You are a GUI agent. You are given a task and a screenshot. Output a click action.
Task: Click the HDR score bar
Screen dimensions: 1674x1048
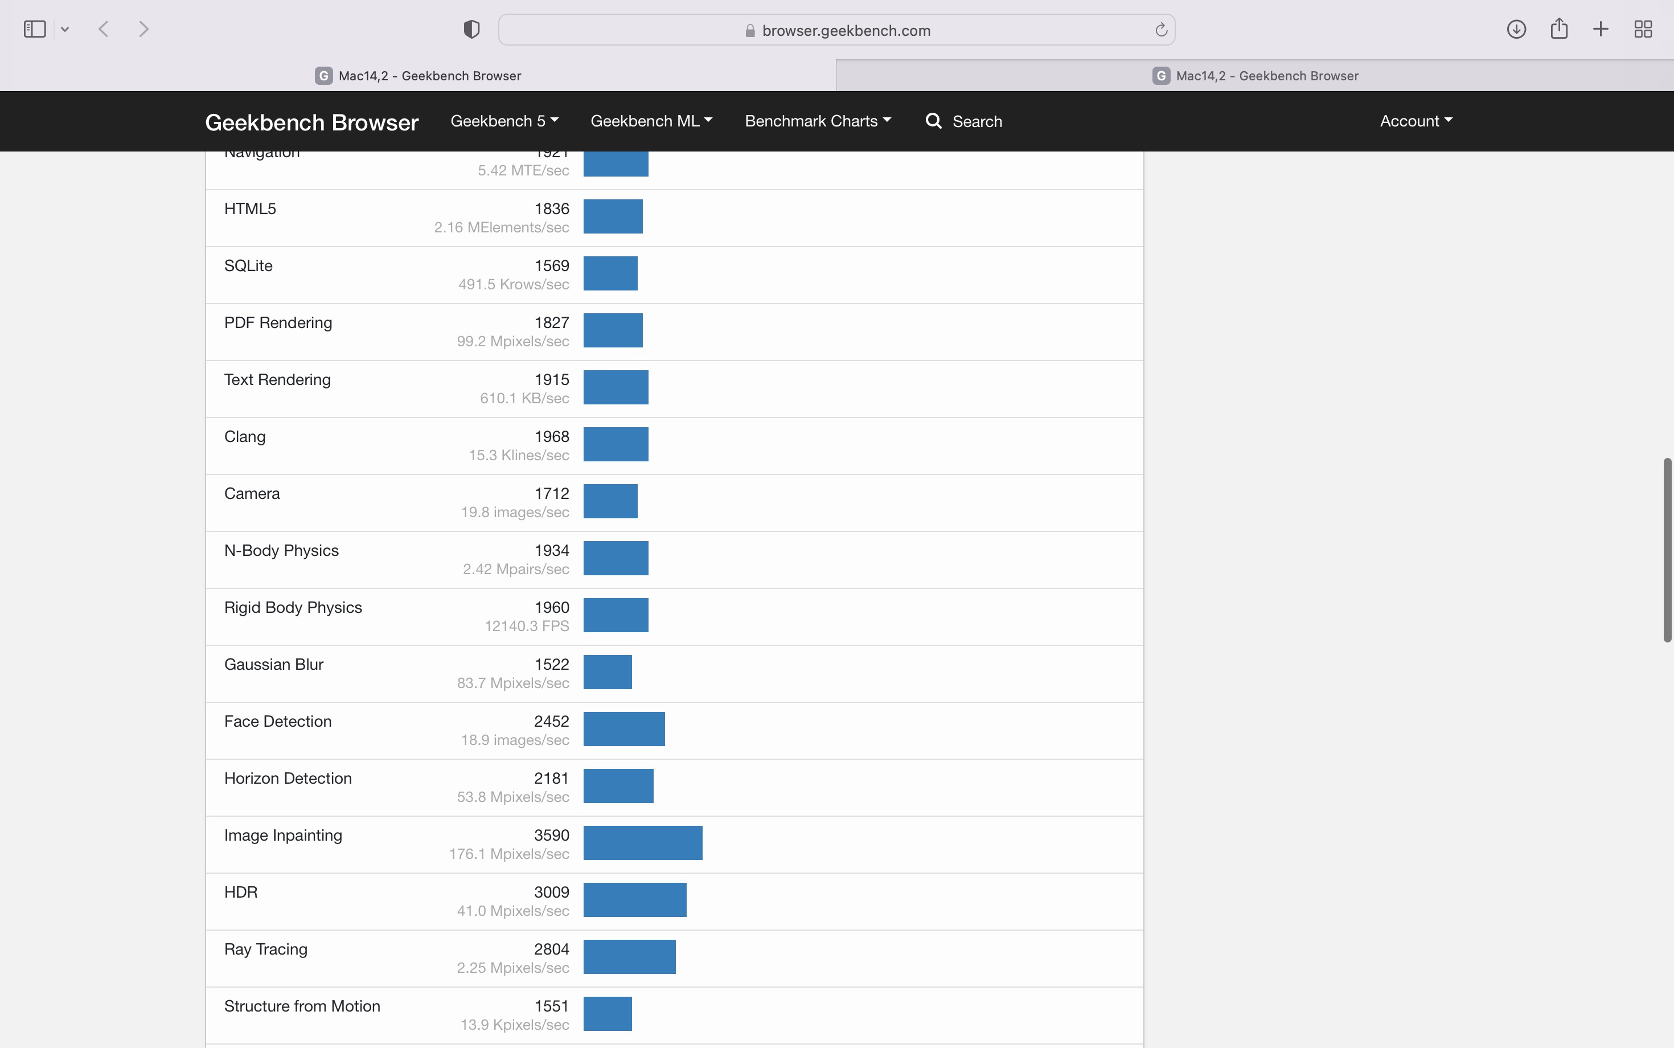tap(635, 900)
